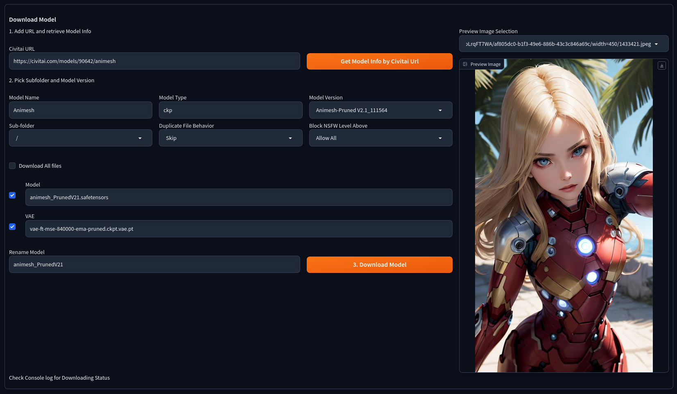Screen dimensions: 677x394
Task: Open the Preview Image Selection dropdown
Action: click(564, 44)
